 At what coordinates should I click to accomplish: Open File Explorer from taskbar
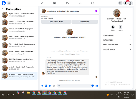coord(29,93)
